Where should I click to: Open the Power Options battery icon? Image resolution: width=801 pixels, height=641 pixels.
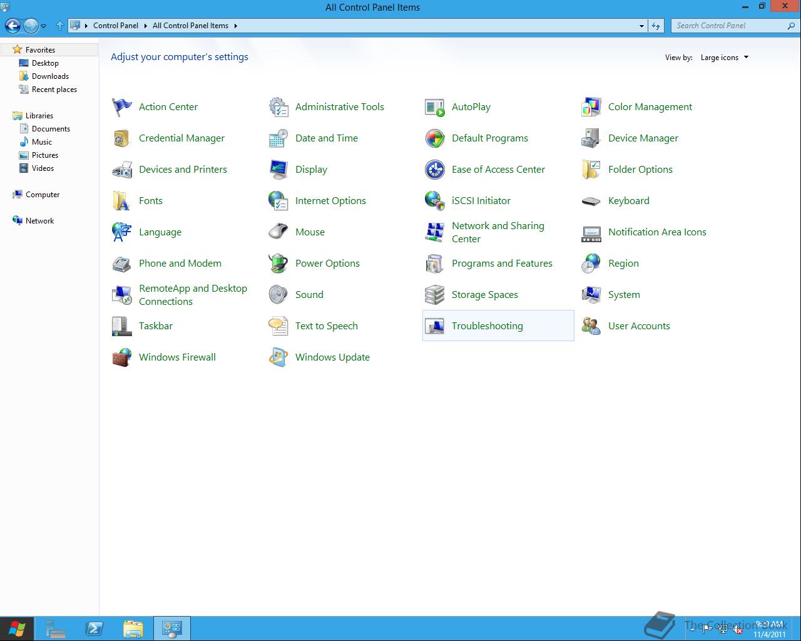[x=278, y=264]
